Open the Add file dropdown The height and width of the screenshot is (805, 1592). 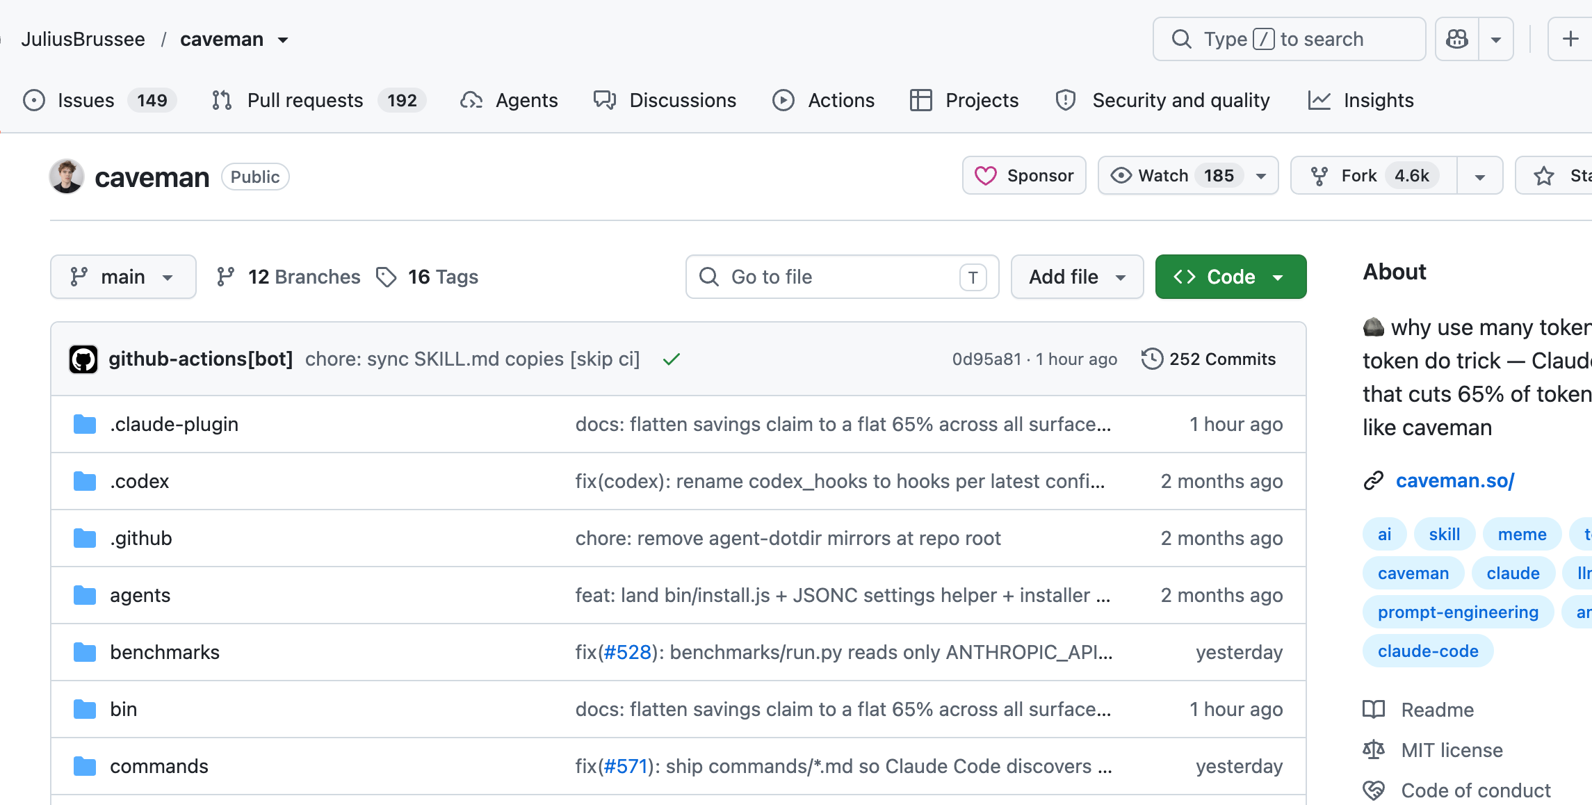(x=1077, y=277)
